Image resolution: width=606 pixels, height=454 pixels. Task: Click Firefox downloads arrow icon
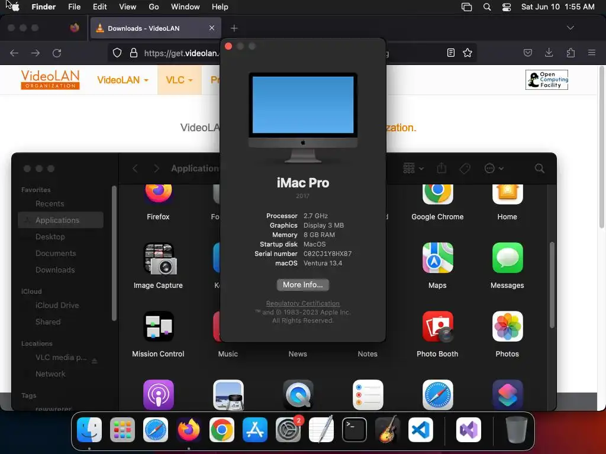(x=549, y=53)
